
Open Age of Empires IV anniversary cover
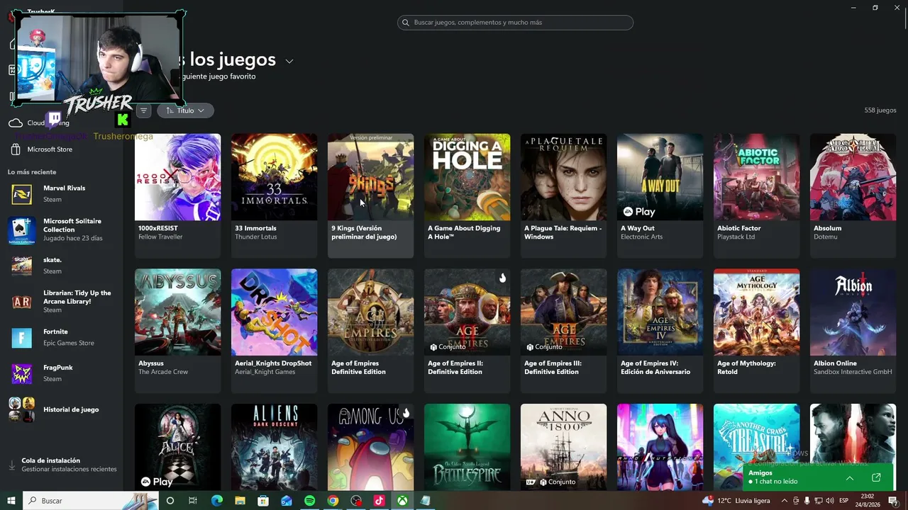[660, 312]
